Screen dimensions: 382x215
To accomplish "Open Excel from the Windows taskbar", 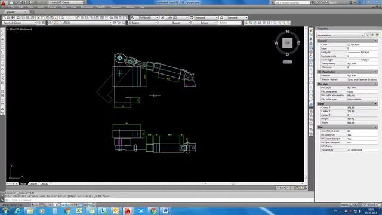I will click(79, 211).
